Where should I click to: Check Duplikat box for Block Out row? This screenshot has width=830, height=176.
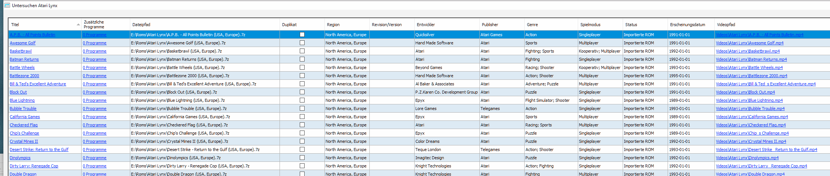pyautogui.click(x=302, y=92)
